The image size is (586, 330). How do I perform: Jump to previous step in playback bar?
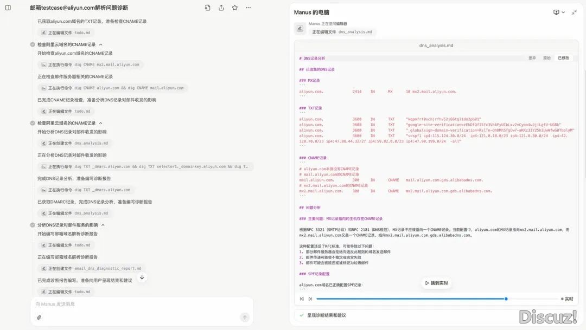click(x=302, y=299)
